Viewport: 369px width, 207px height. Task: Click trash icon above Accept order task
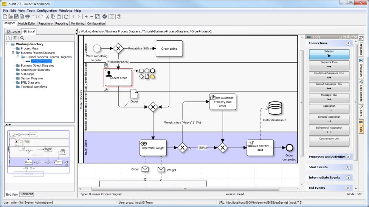tap(106, 65)
